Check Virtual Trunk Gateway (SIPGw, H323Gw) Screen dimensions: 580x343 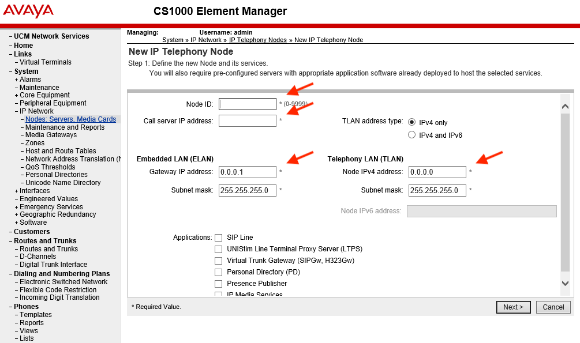tap(219, 261)
